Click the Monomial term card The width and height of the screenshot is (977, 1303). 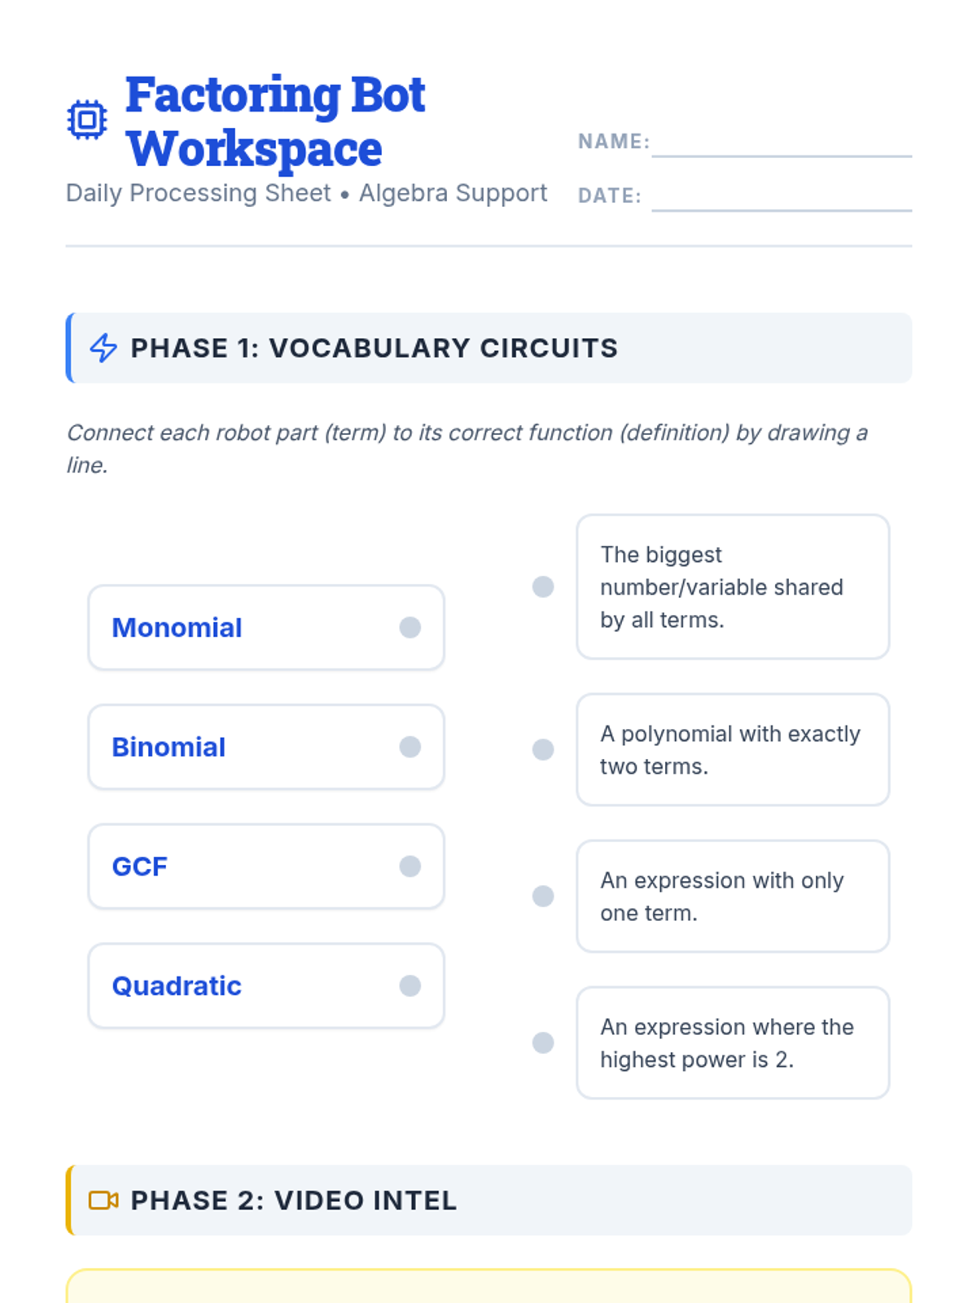click(266, 628)
